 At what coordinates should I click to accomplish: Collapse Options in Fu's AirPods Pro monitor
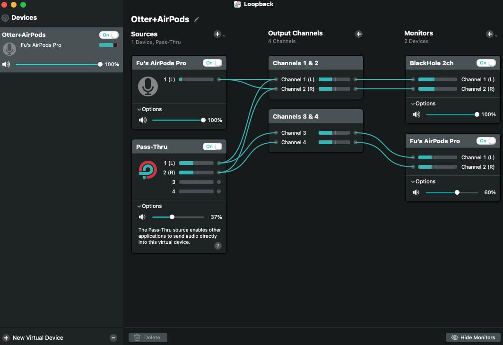[423, 181]
